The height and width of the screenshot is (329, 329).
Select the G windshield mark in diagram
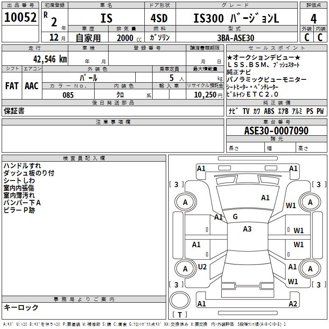click(x=235, y=217)
